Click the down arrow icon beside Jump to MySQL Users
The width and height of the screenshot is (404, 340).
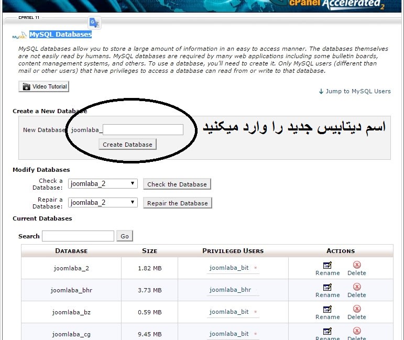pyautogui.click(x=321, y=91)
